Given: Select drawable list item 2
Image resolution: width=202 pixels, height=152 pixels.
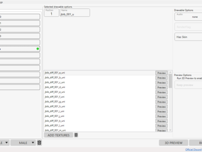Looking at the screenshot, I should [20, 30].
